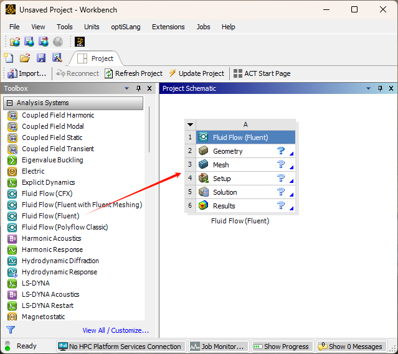The image size is (398, 354).
Task: Pin the Project Schematic panel
Action: tap(380, 88)
